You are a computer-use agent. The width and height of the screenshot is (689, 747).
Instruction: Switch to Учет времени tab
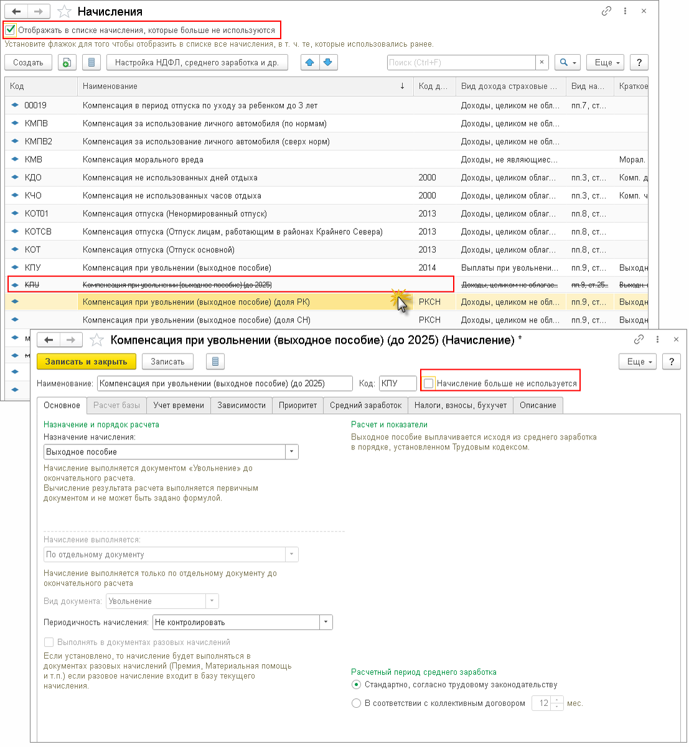tap(179, 405)
